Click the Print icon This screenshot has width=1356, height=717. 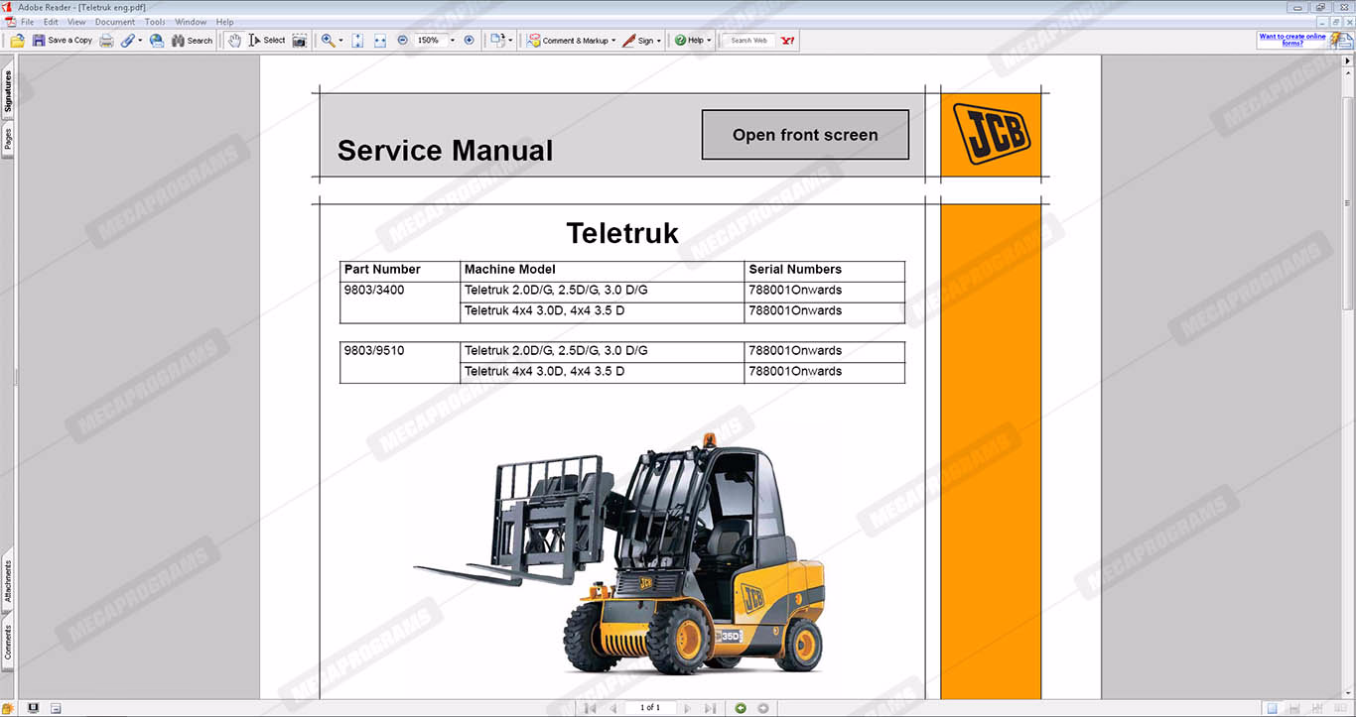[x=106, y=41]
